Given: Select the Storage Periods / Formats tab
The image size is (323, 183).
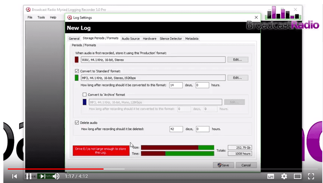Looking at the screenshot, I should click(x=100, y=38).
